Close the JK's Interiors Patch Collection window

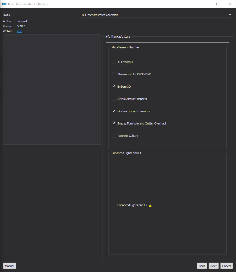(x=229, y=4)
